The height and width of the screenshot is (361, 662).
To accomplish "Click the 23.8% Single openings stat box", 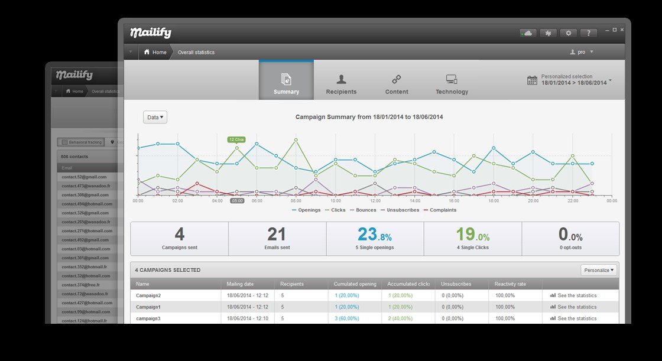I will click(x=375, y=239).
